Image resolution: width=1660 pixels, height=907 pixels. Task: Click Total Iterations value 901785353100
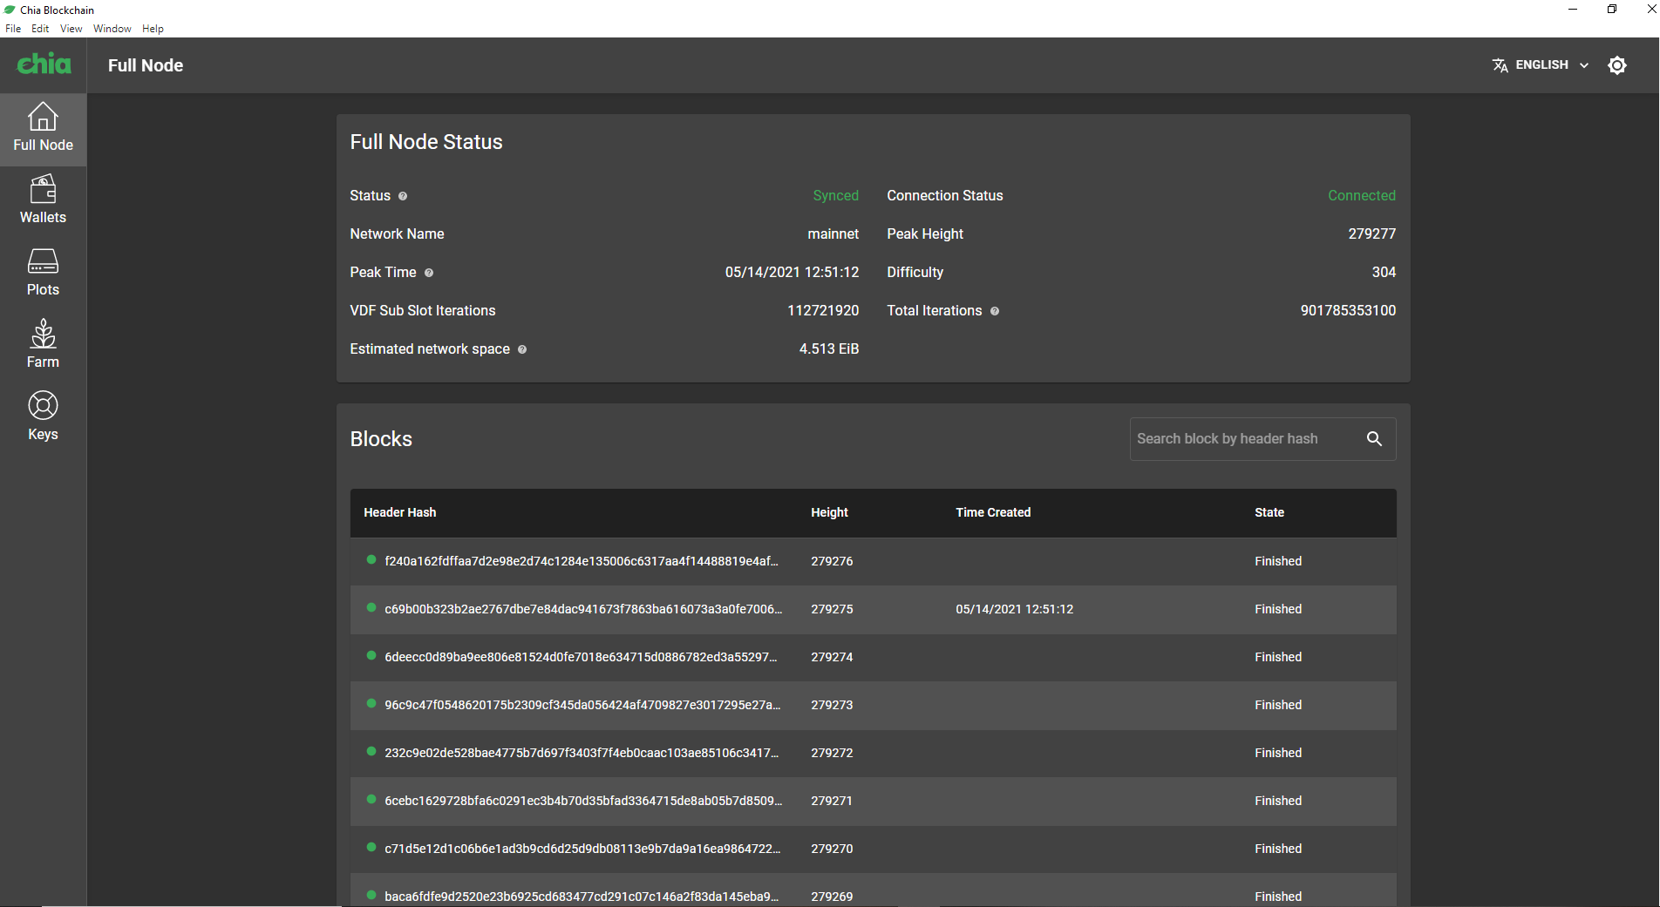click(x=1348, y=311)
